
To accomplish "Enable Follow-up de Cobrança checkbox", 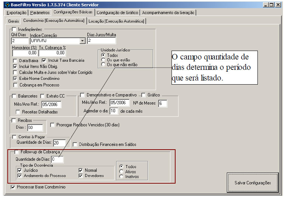I will pyautogui.click(x=17, y=152).
